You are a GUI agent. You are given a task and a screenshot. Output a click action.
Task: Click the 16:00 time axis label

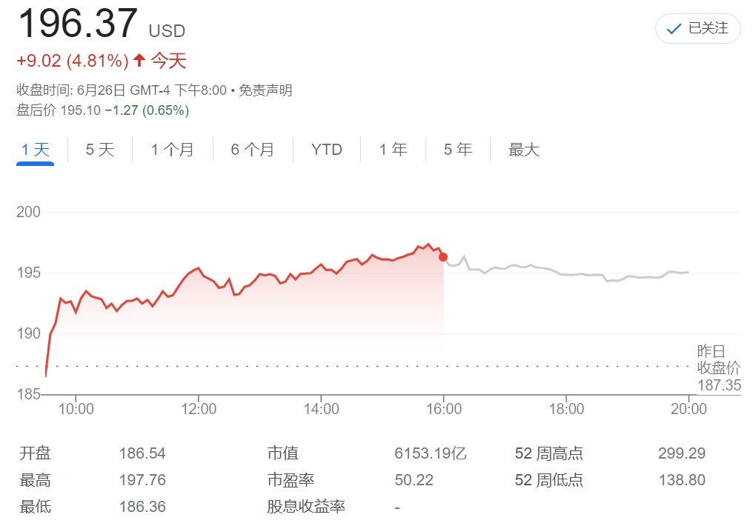click(x=443, y=408)
